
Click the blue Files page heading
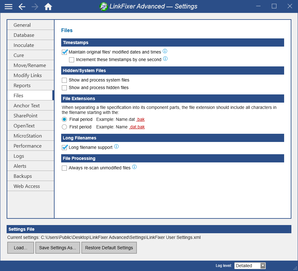click(x=67, y=30)
